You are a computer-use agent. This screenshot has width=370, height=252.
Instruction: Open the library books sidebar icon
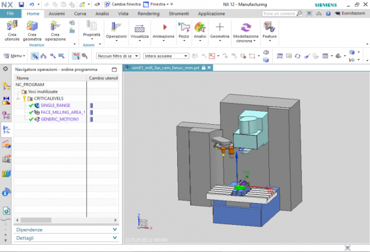pyautogui.click(x=7, y=173)
